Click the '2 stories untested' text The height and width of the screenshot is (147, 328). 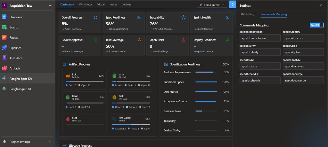(117, 51)
